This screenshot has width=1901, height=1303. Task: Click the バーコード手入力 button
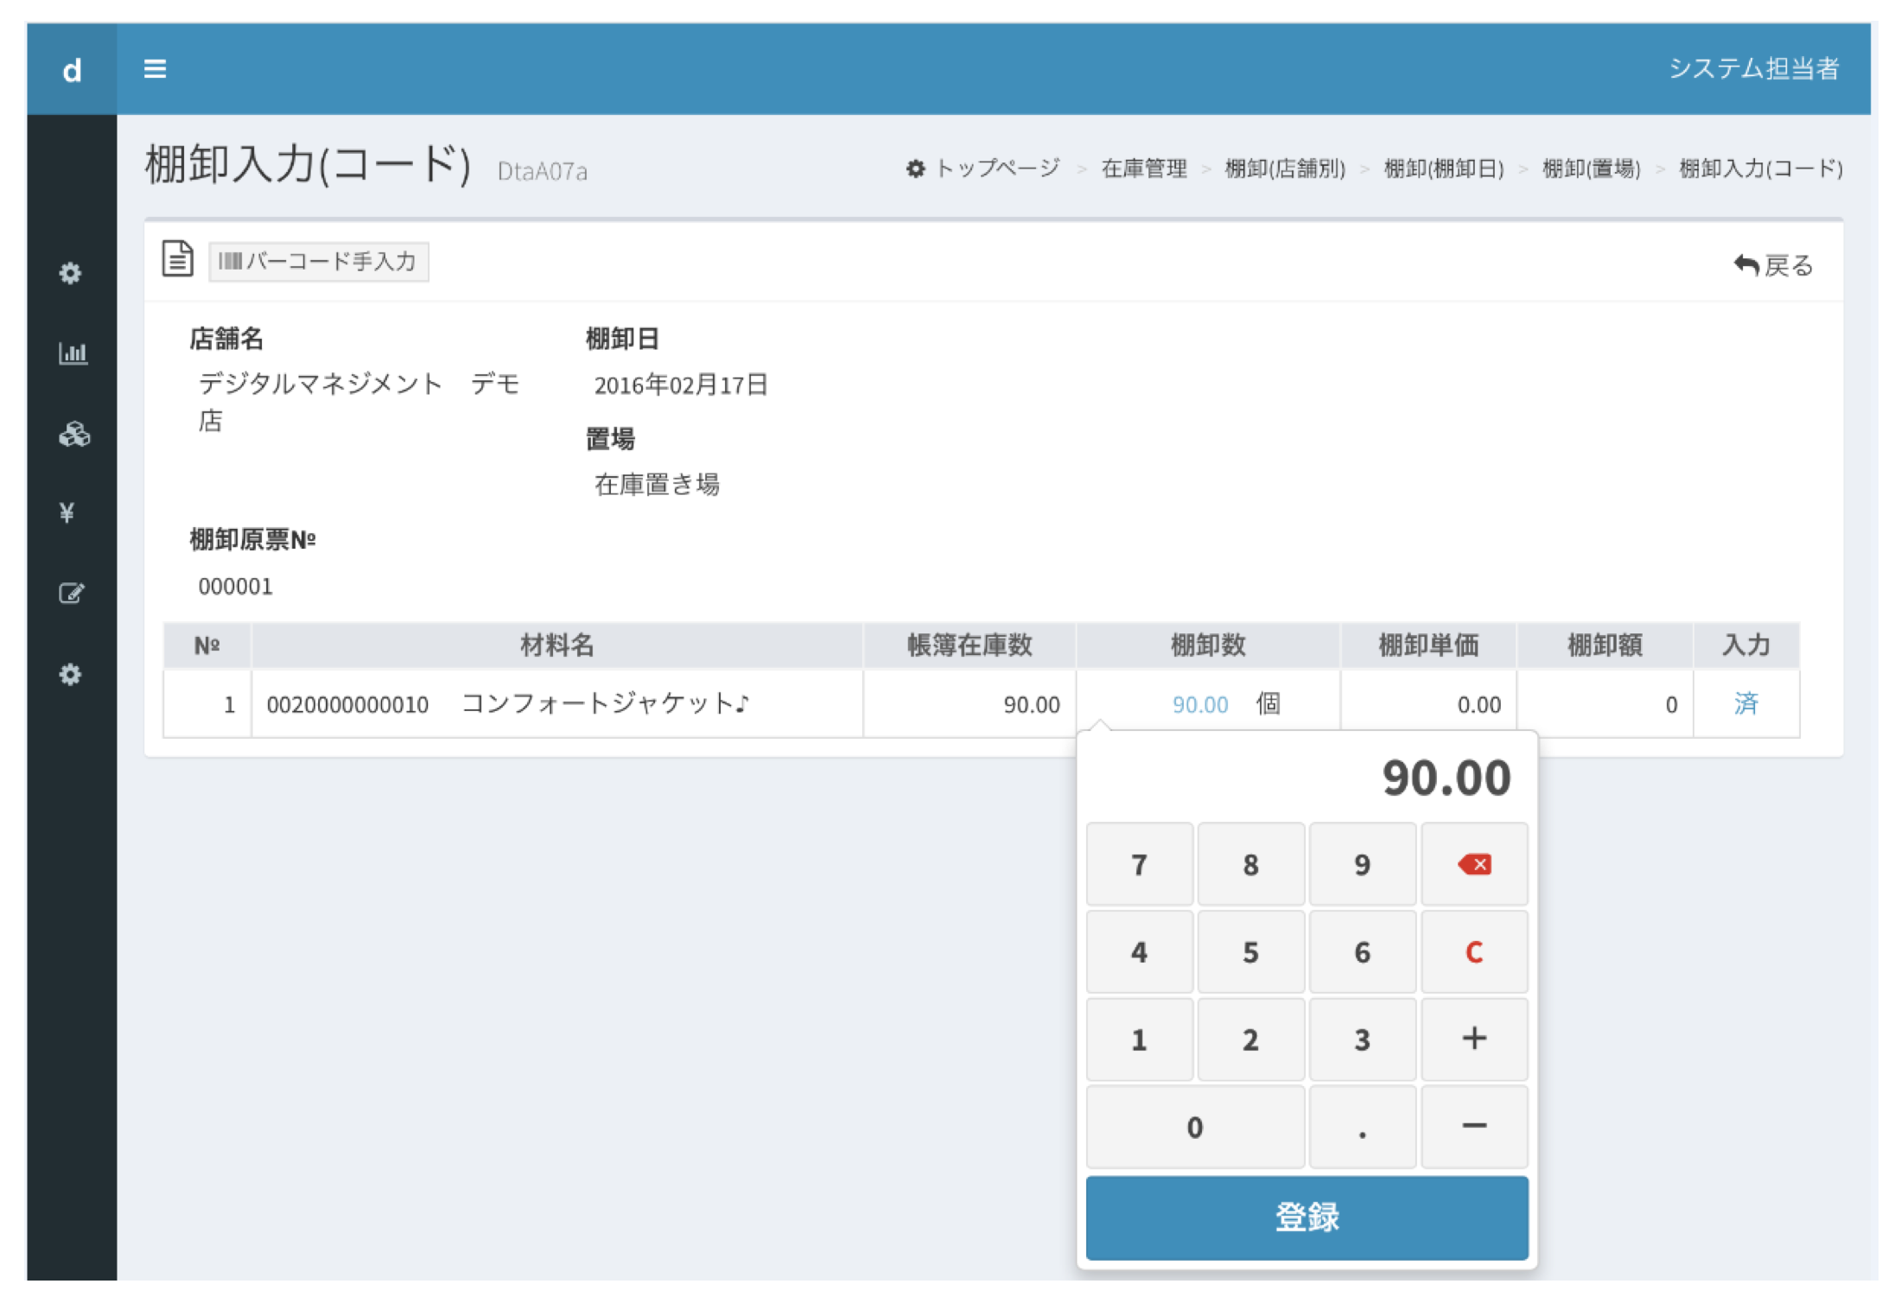click(x=319, y=261)
